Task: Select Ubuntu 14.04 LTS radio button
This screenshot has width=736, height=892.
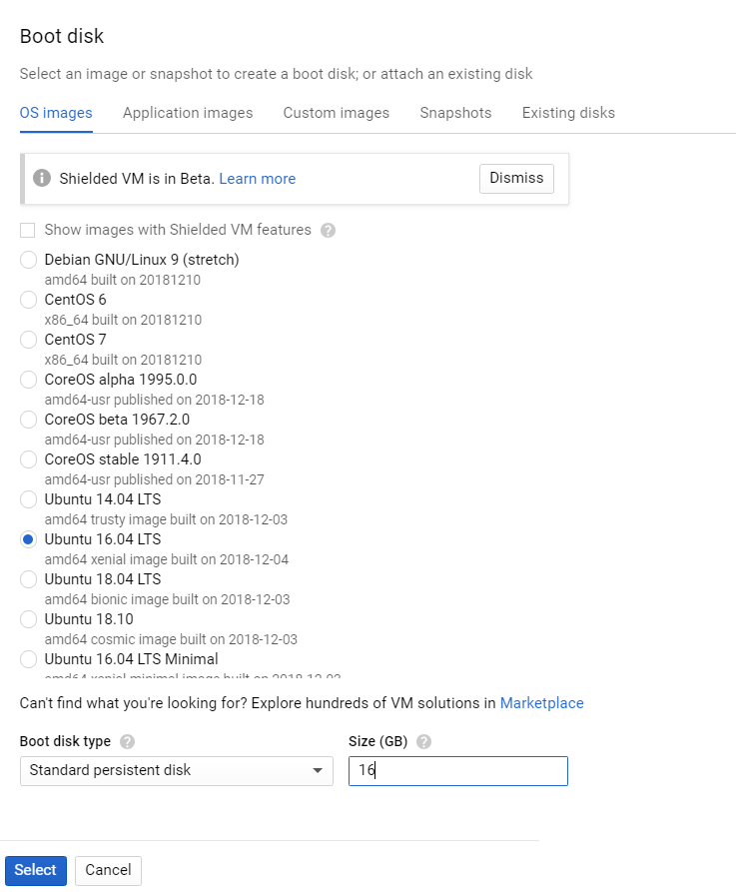Action: 28,499
